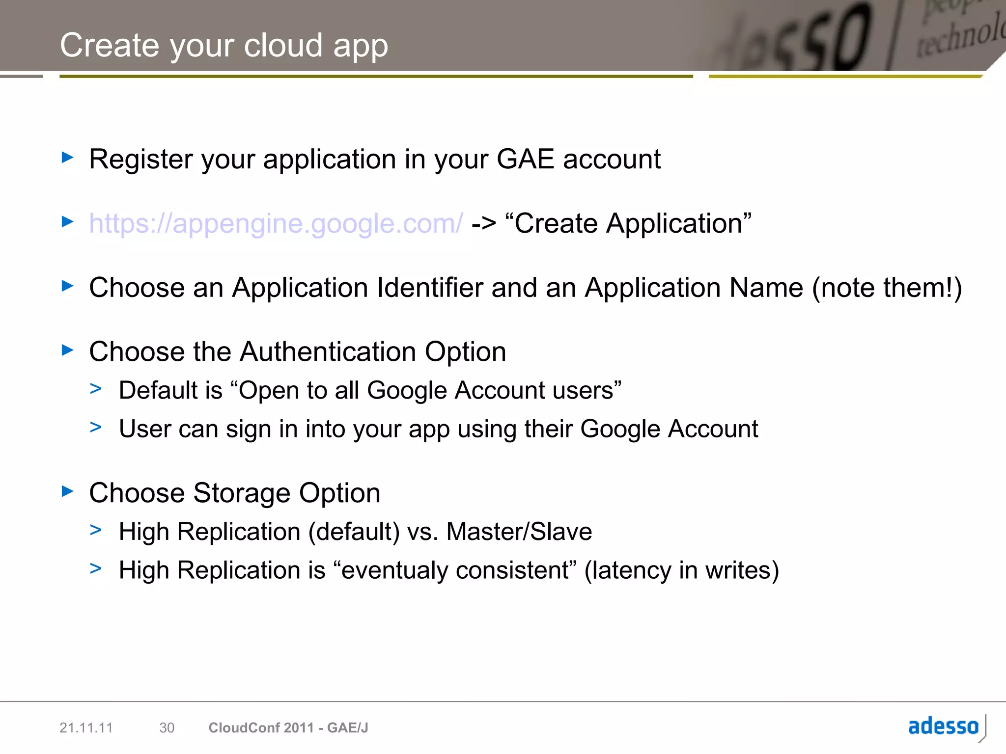Click the chevron before High Replication (default)

coord(96,530)
